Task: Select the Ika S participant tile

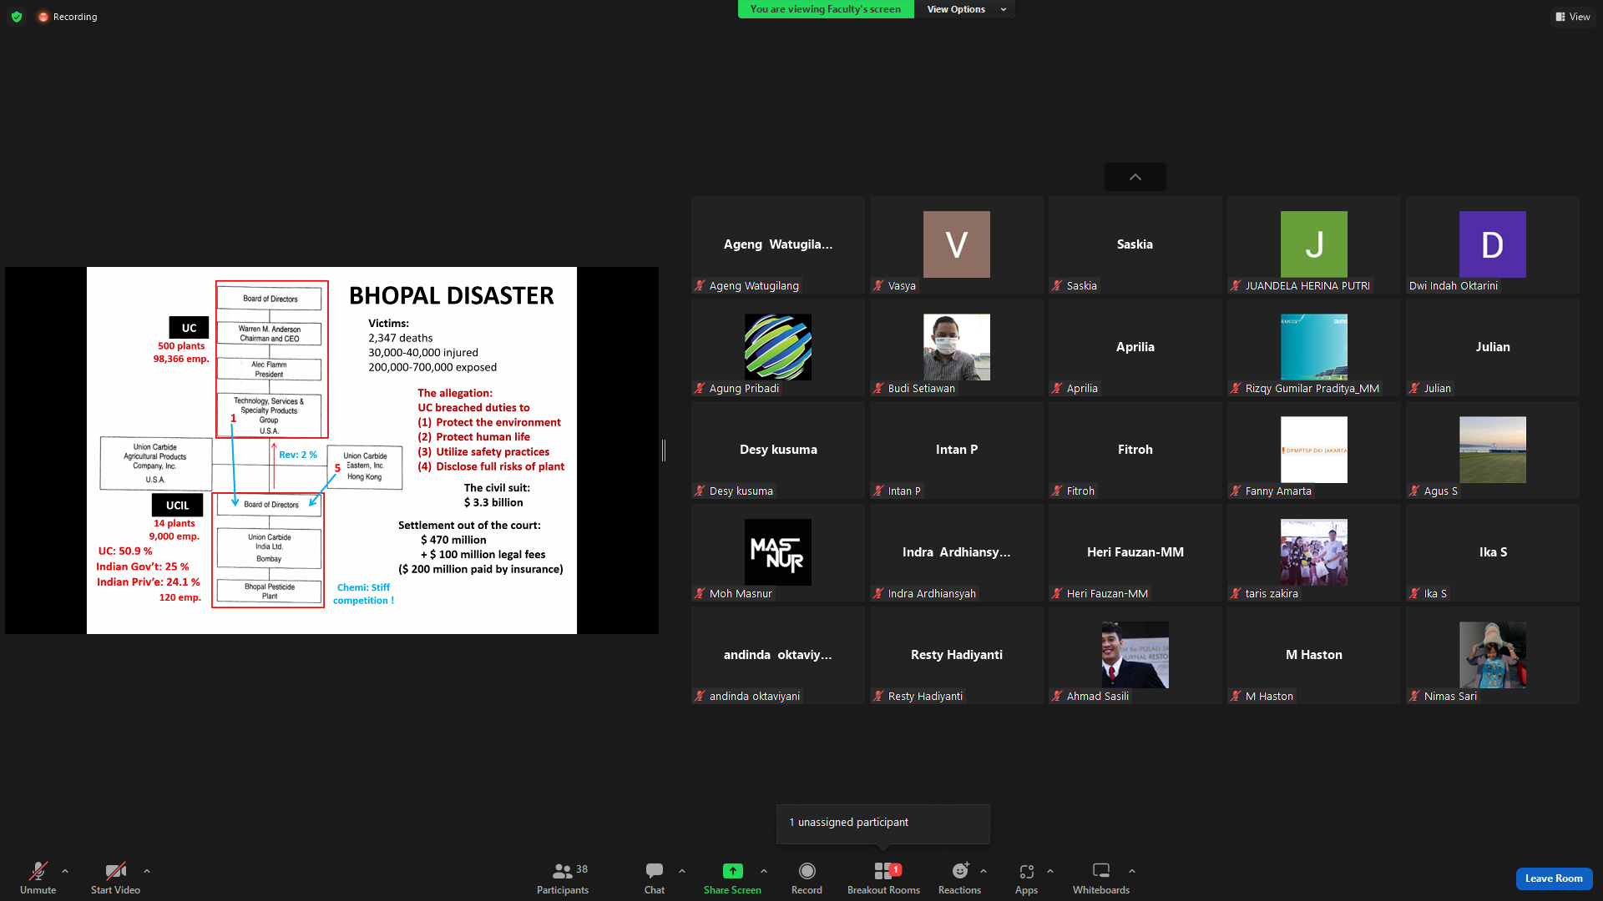Action: pyautogui.click(x=1493, y=552)
